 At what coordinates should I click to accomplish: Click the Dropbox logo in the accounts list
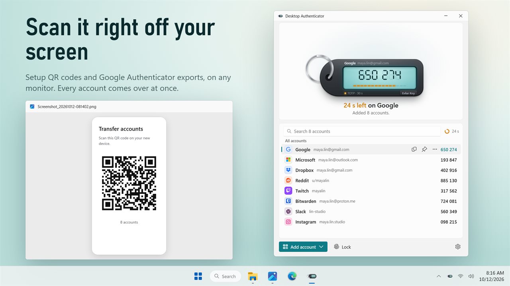(x=288, y=170)
